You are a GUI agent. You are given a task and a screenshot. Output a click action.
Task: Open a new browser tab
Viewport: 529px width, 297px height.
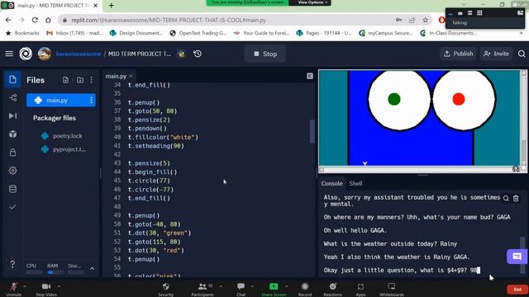tap(111, 6)
